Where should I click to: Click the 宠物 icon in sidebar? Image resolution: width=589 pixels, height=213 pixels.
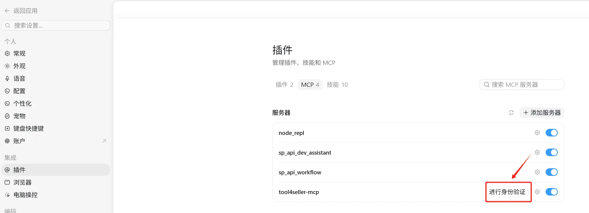(x=7, y=116)
